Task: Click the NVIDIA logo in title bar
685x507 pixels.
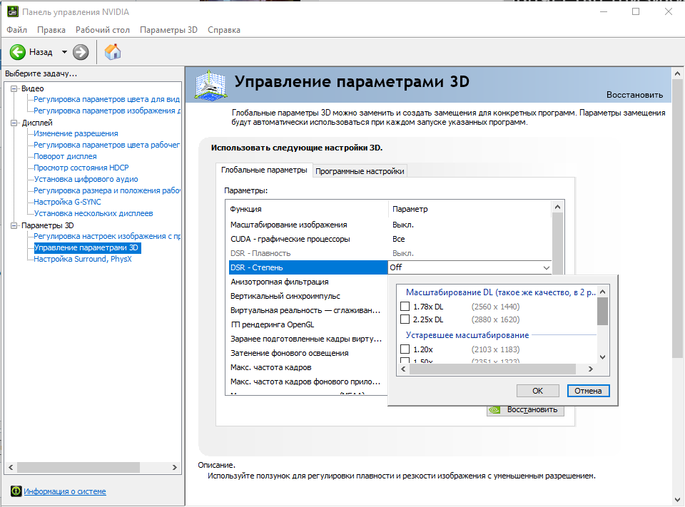Action: (13, 12)
